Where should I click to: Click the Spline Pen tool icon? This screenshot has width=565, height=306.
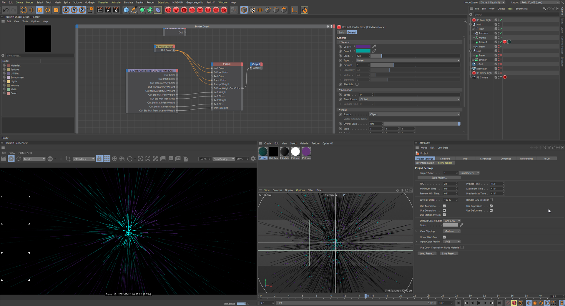click(x=134, y=10)
